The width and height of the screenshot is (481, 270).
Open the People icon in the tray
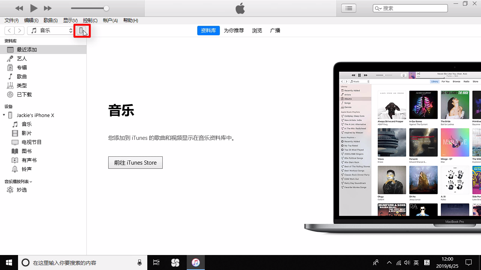pos(376,262)
